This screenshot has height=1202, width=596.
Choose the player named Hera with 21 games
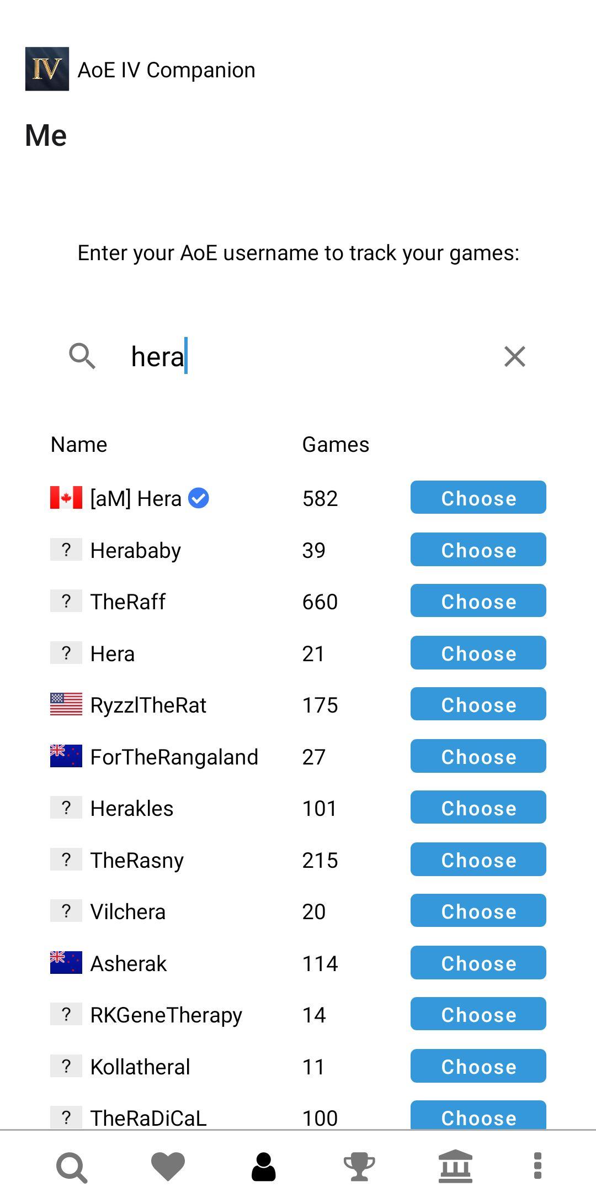point(478,653)
